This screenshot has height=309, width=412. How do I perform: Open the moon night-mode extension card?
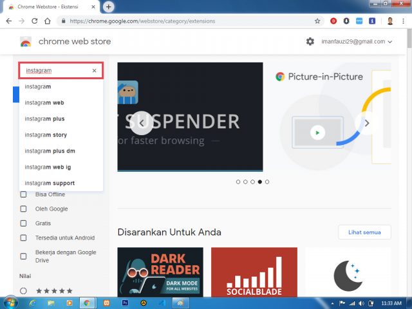(348, 272)
